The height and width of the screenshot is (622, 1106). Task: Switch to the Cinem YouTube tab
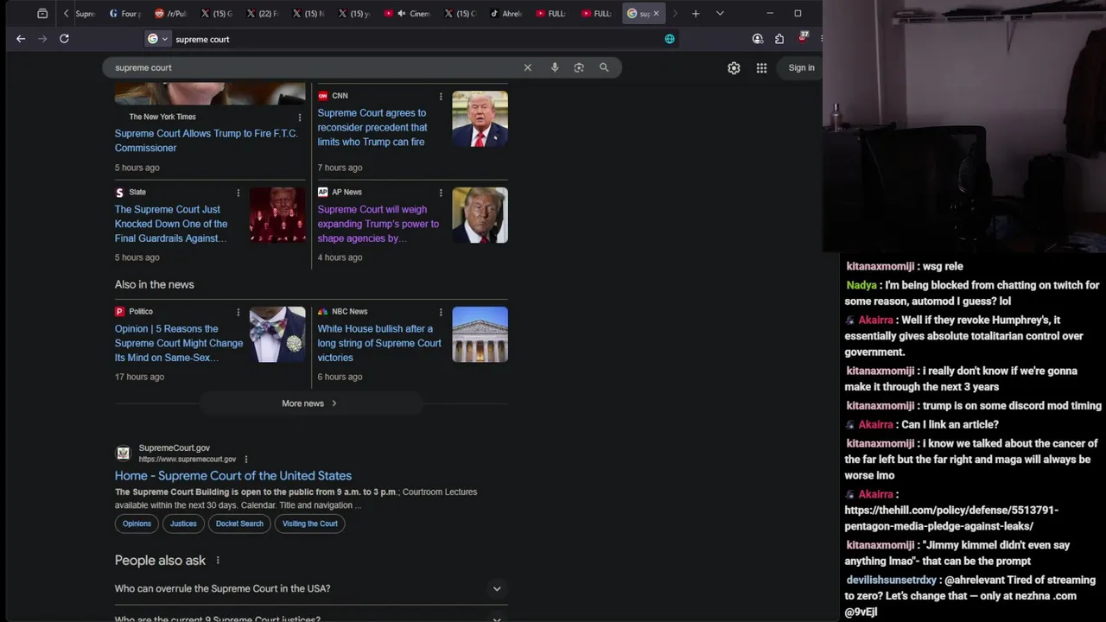406,14
